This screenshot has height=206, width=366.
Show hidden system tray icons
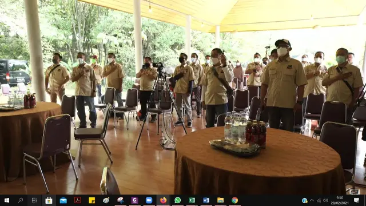[312, 200]
